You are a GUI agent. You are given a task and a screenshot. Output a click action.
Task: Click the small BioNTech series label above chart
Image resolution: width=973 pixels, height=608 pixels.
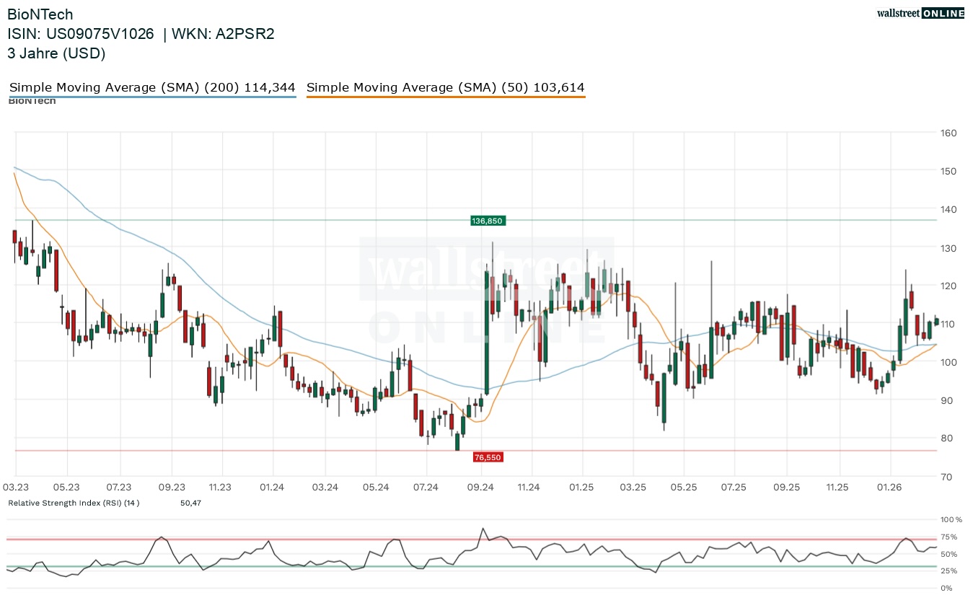coord(32,101)
